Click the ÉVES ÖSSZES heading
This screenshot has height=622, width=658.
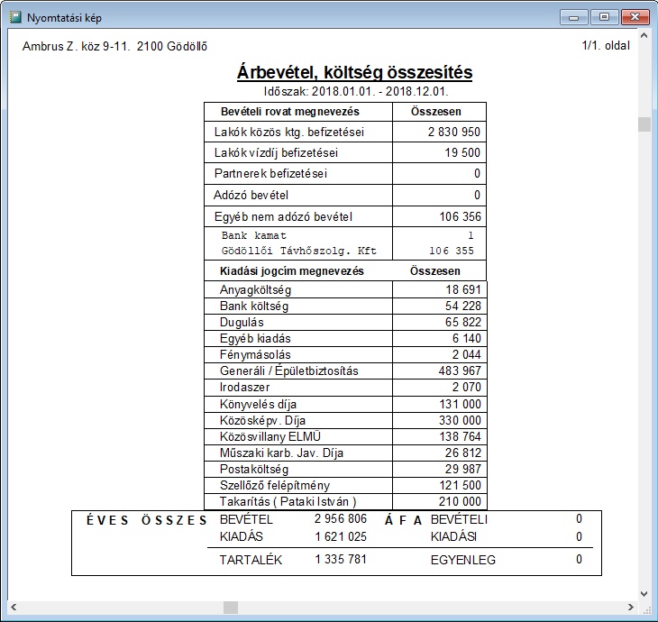[147, 520]
